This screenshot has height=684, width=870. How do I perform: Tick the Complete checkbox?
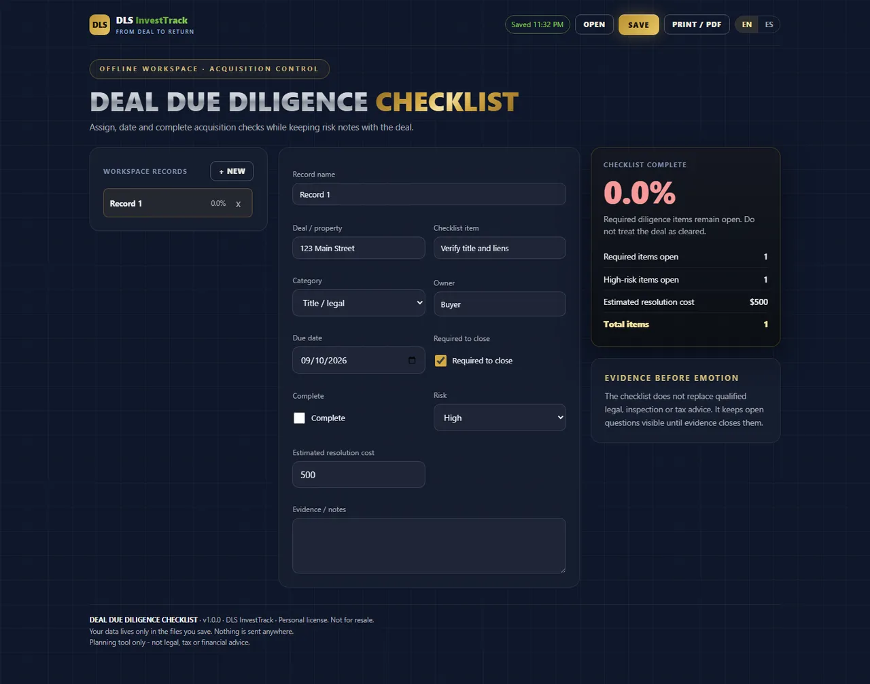tap(299, 418)
